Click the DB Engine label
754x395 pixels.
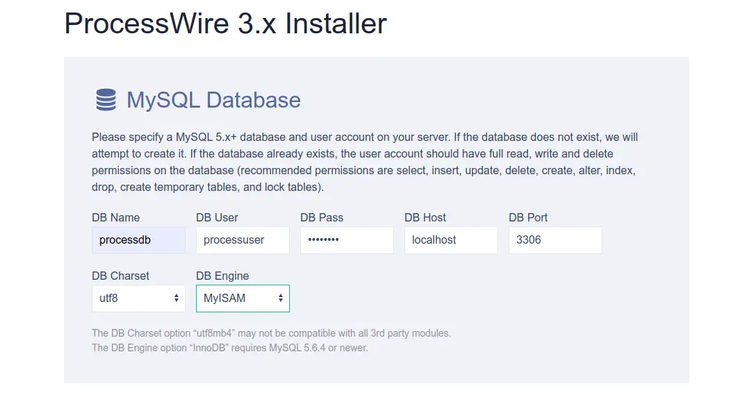click(222, 276)
